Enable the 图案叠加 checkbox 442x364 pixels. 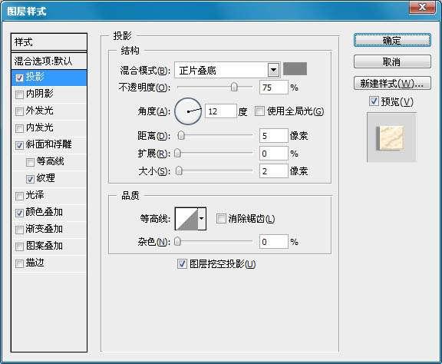point(19,247)
